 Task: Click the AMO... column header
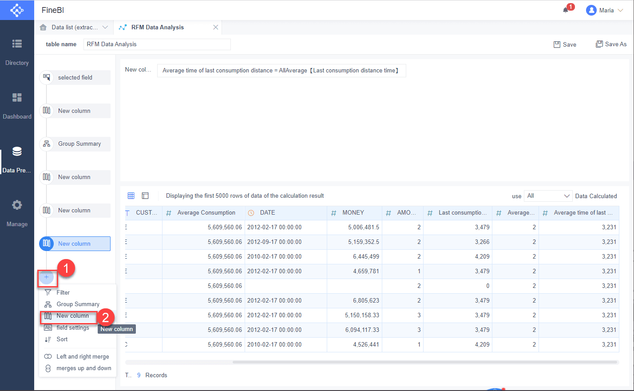[403, 213]
